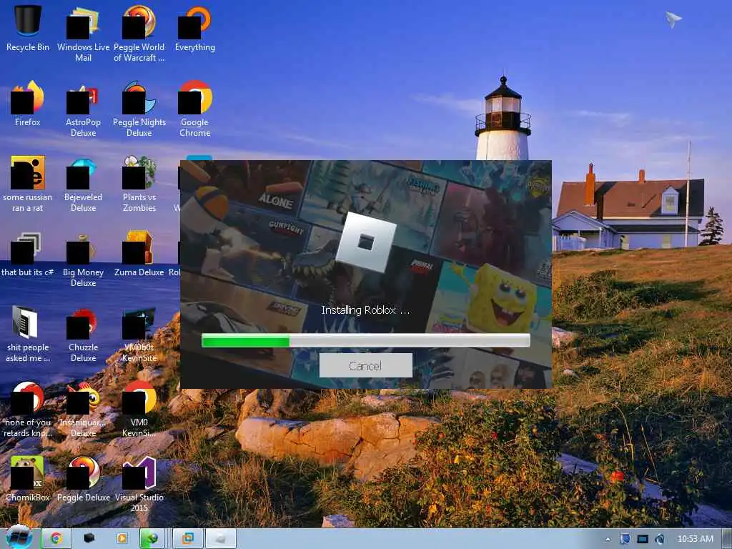
Task: Select 'none of you' desktop shortcut
Action: point(28,409)
